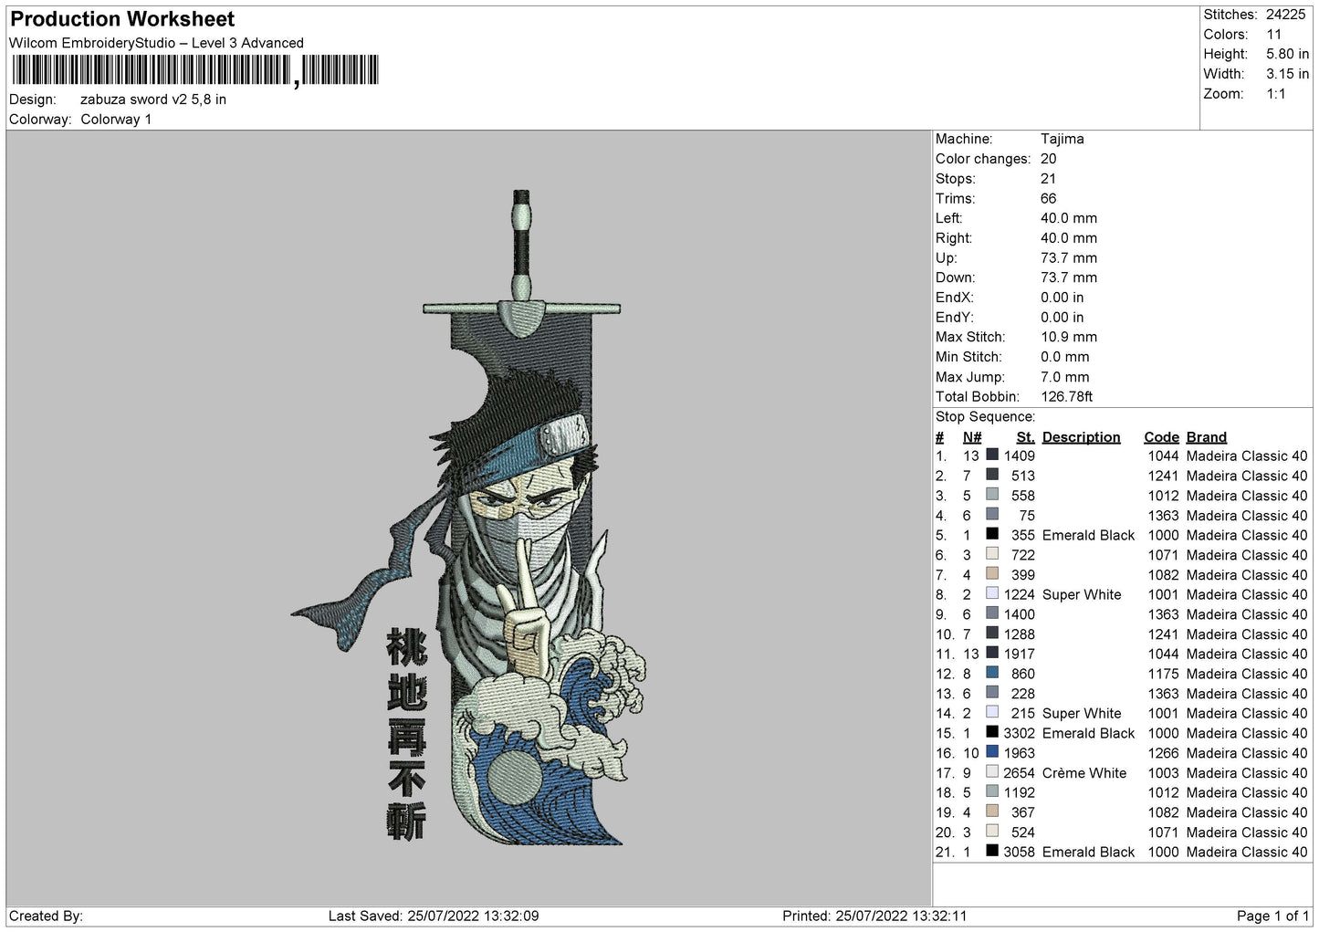The height and width of the screenshot is (932, 1319).
Task: Click the blue swatch in stop row 16
Action: [x=992, y=753]
